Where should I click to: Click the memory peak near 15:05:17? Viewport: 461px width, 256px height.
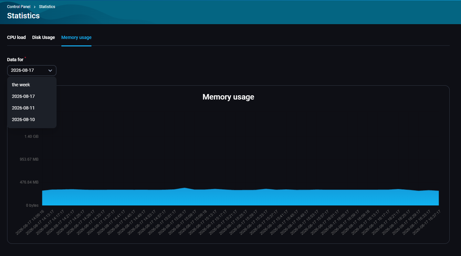point(184,188)
